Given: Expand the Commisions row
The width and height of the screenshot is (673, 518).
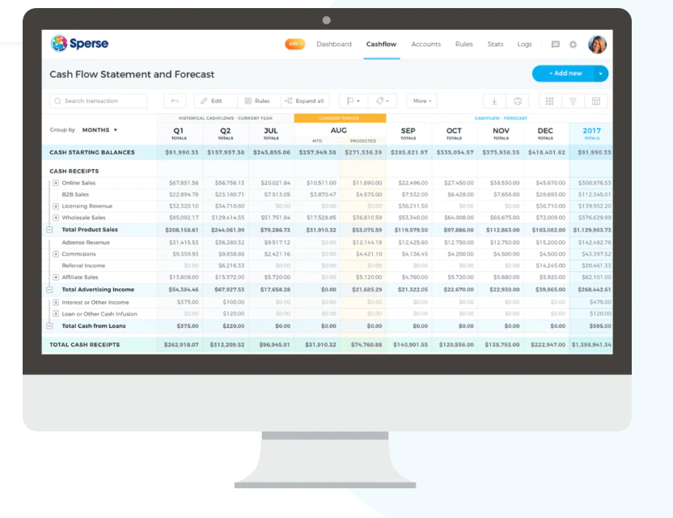Looking at the screenshot, I should 56,254.
